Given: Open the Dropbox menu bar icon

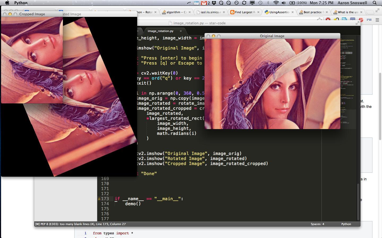Looking at the screenshot, I should (214, 3).
